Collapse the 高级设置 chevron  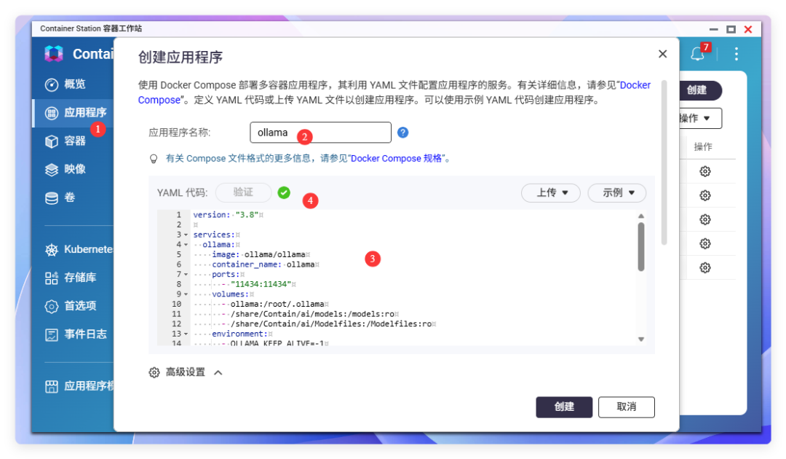pyautogui.click(x=218, y=372)
